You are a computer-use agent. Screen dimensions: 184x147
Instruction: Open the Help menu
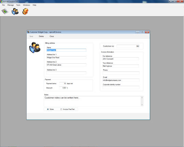pos(34,5)
